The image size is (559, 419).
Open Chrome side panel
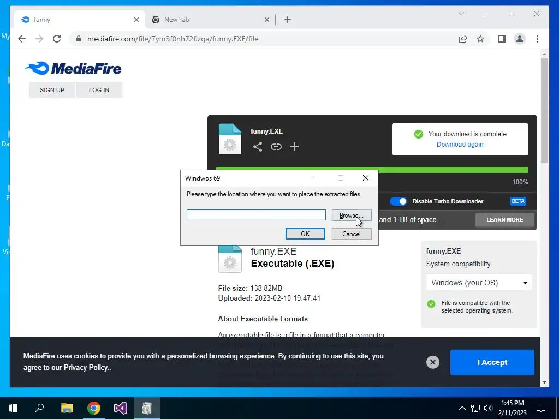pos(502,39)
